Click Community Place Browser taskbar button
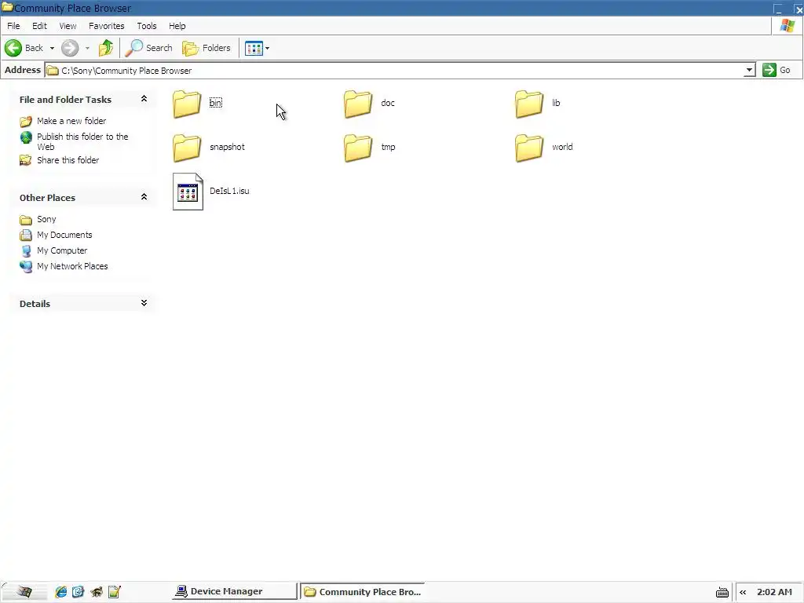This screenshot has width=804, height=603. (x=362, y=592)
